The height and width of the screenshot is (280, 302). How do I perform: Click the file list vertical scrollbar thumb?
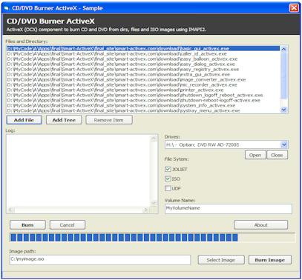283,76
